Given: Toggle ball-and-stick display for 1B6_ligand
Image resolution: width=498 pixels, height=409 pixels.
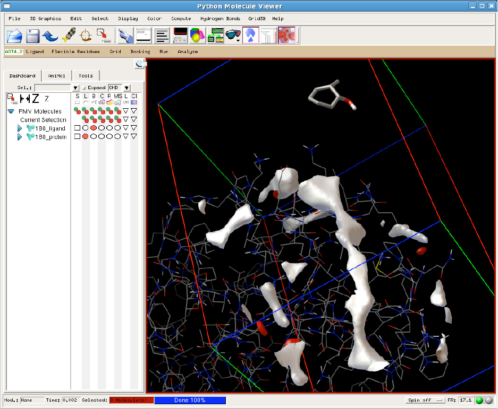Looking at the screenshot, I should click(x=94, y=128).
